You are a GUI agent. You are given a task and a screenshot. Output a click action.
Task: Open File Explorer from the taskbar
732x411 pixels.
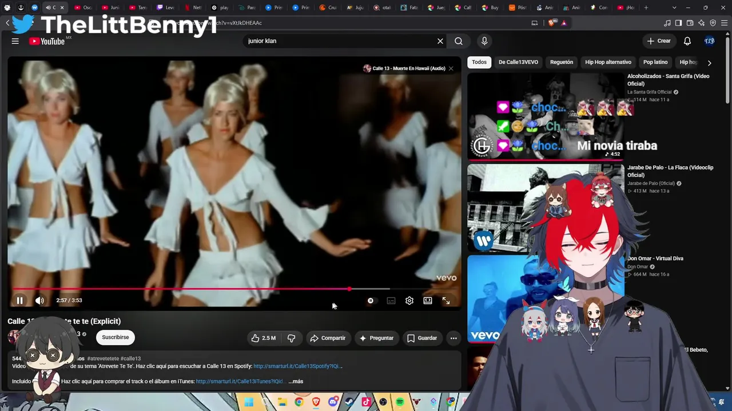283,402
